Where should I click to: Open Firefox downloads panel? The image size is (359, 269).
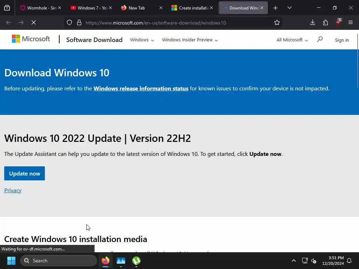coord(312,22)
